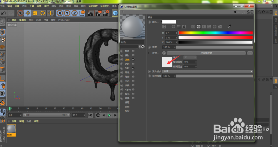Add a cube primitive object
This screenshot has width=278, height=147.
tap(115, 13)
